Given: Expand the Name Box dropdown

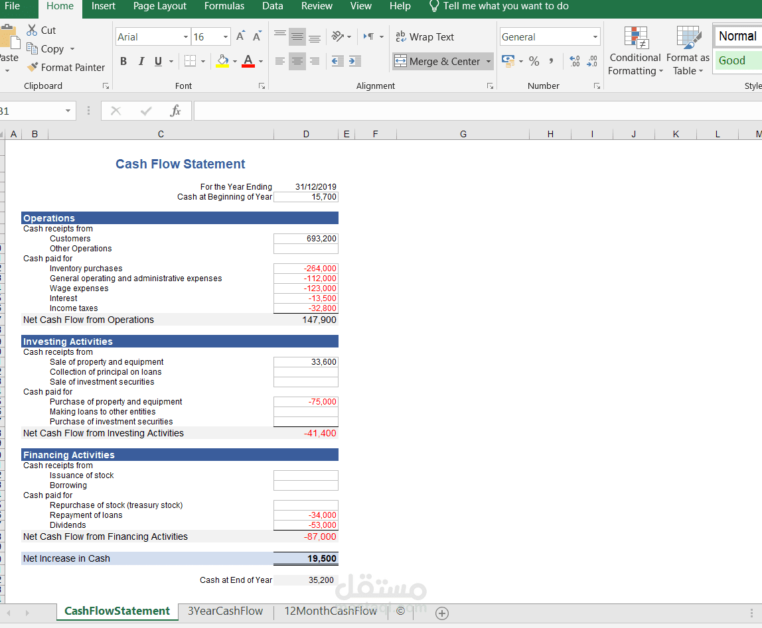Looking at the screenshot, I should [68, 111].
